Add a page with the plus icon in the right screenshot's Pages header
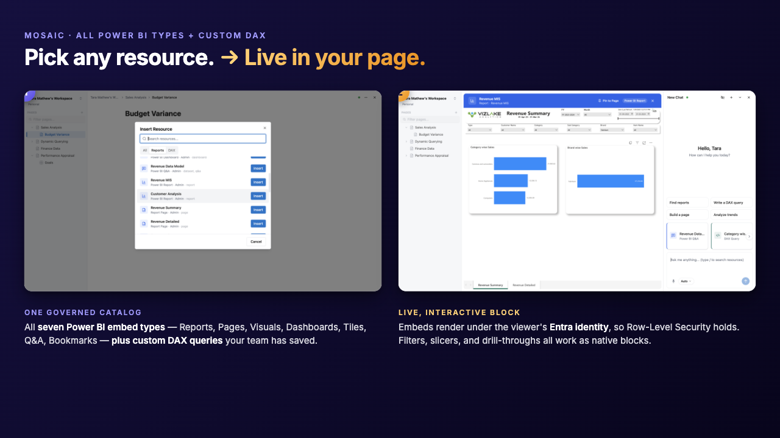The image size is (780, 438). (456, 112)
